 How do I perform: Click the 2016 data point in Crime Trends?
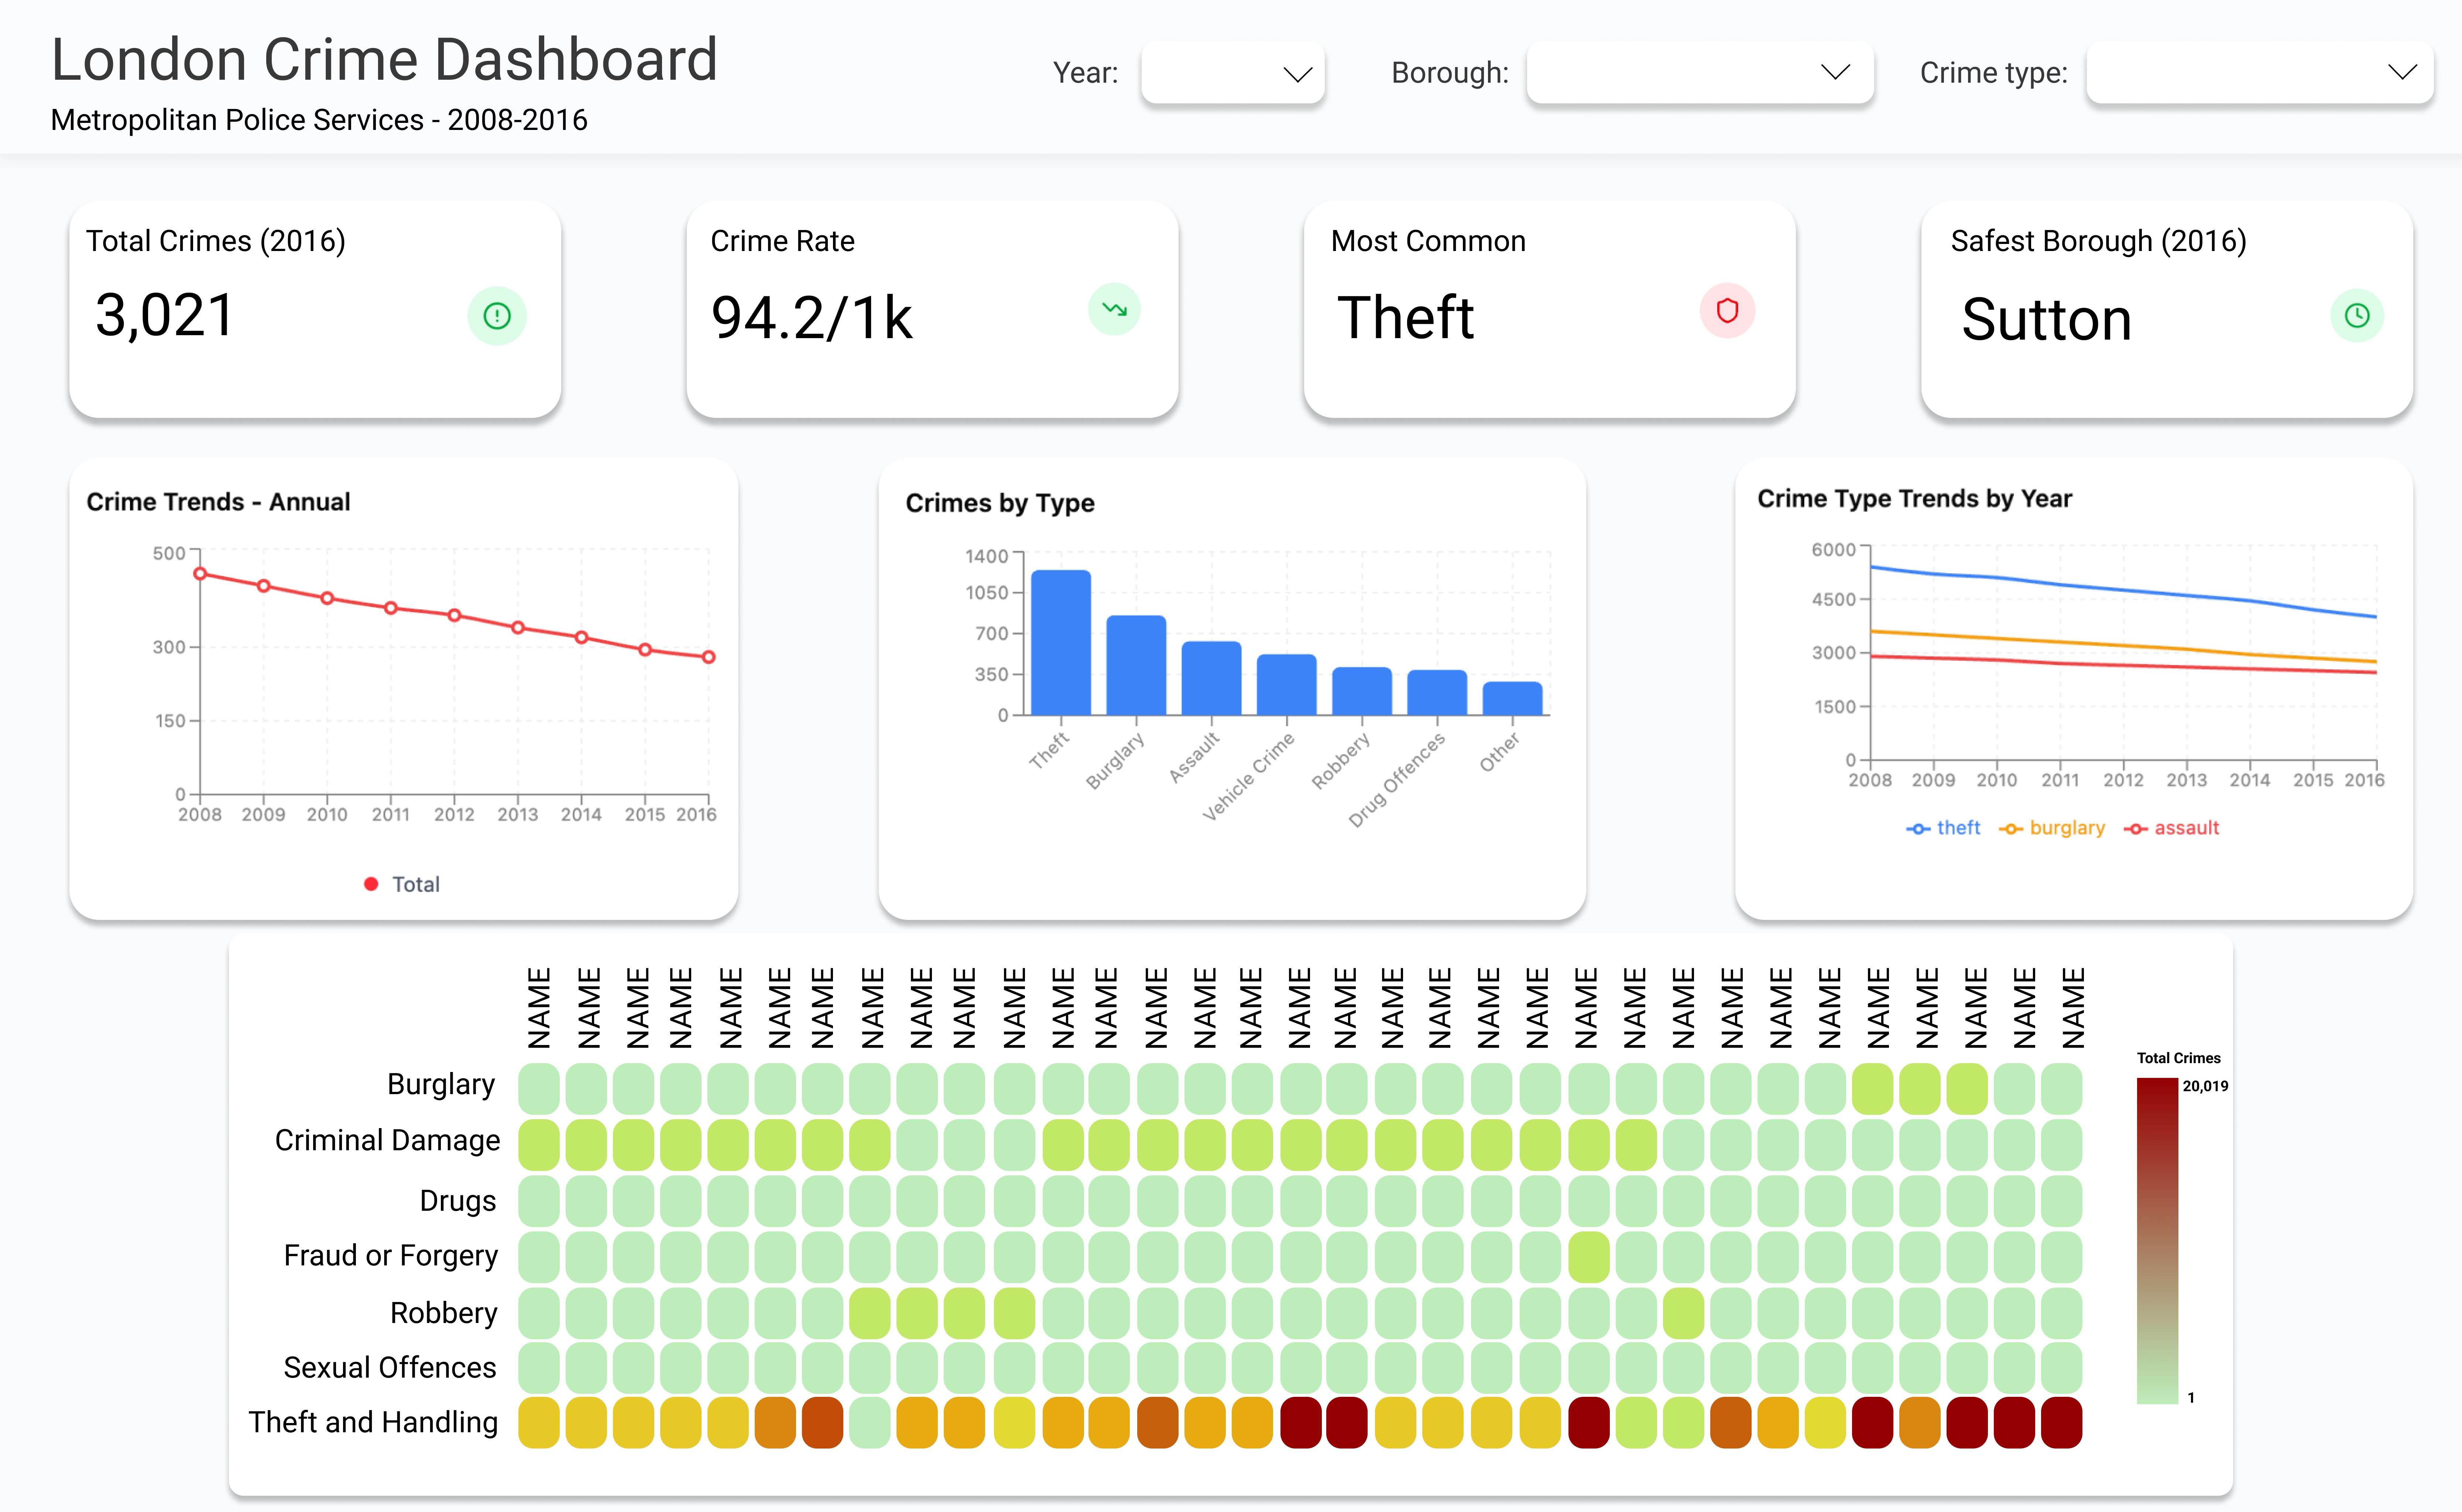708,657
